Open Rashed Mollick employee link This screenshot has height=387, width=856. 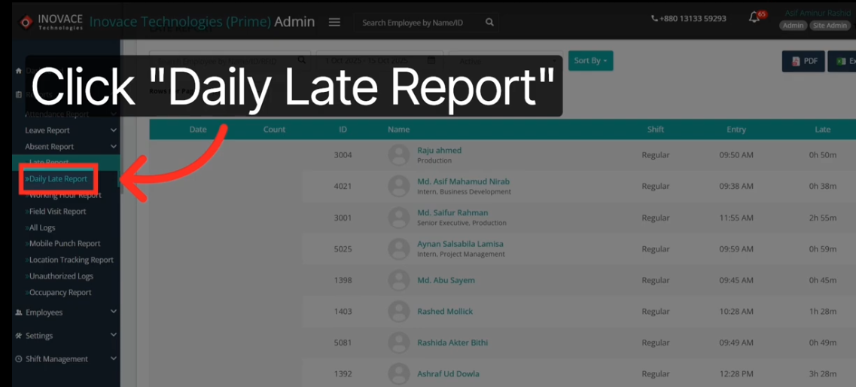445,311
